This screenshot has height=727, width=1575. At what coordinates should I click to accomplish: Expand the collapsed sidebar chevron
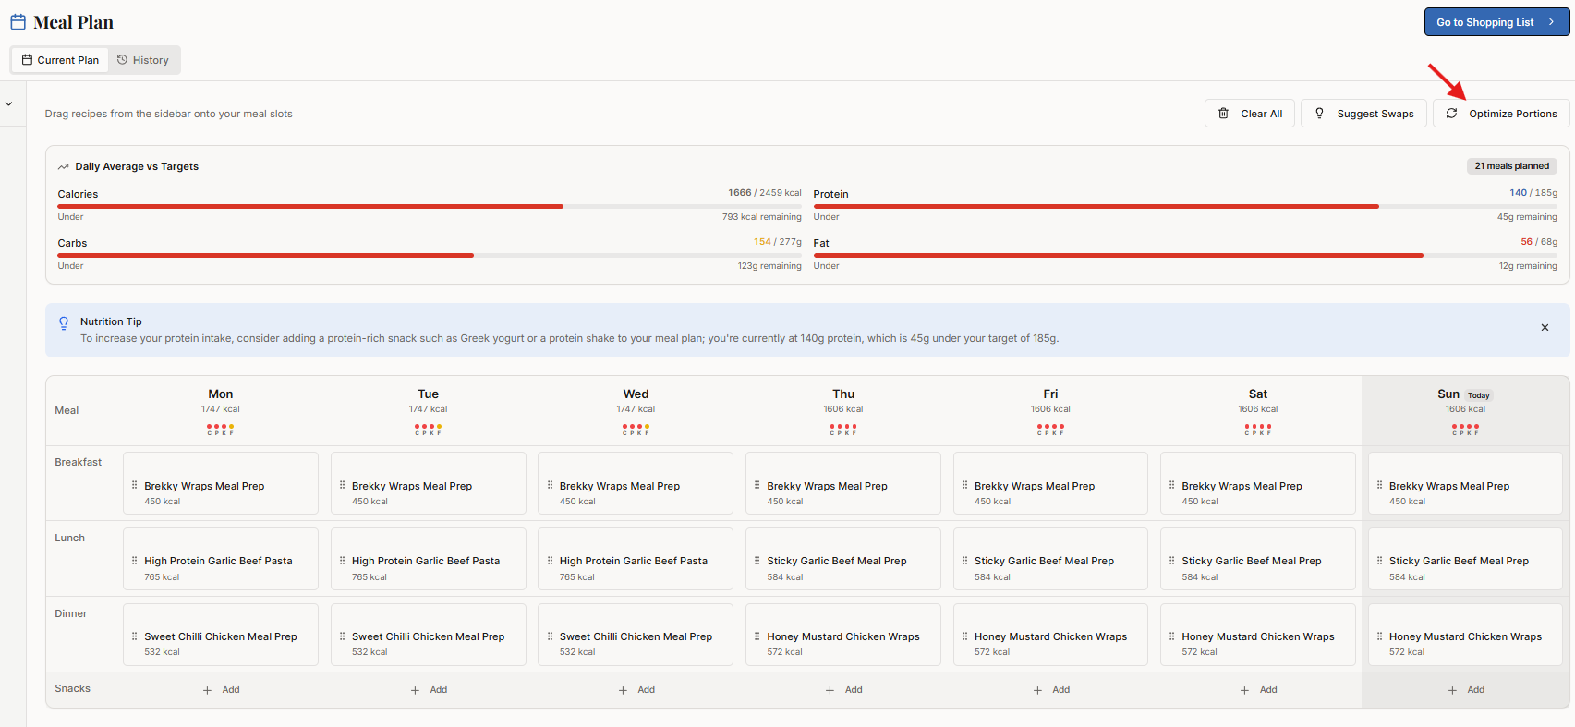pos(9,104)
